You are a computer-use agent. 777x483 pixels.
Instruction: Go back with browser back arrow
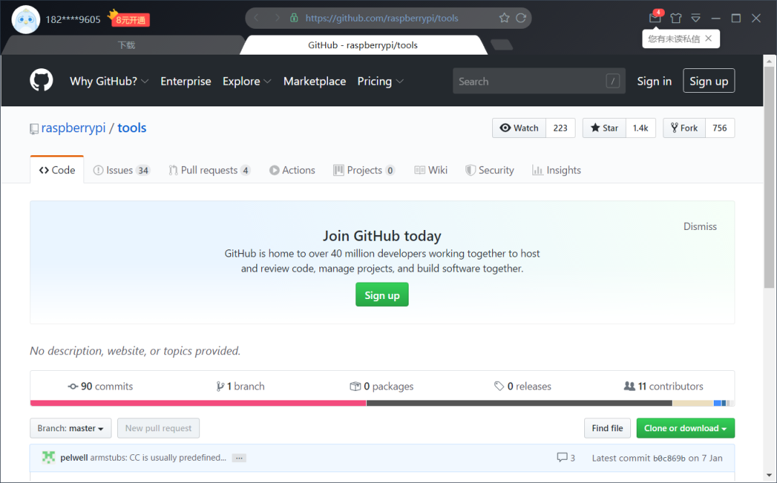[x=256, y=18]
